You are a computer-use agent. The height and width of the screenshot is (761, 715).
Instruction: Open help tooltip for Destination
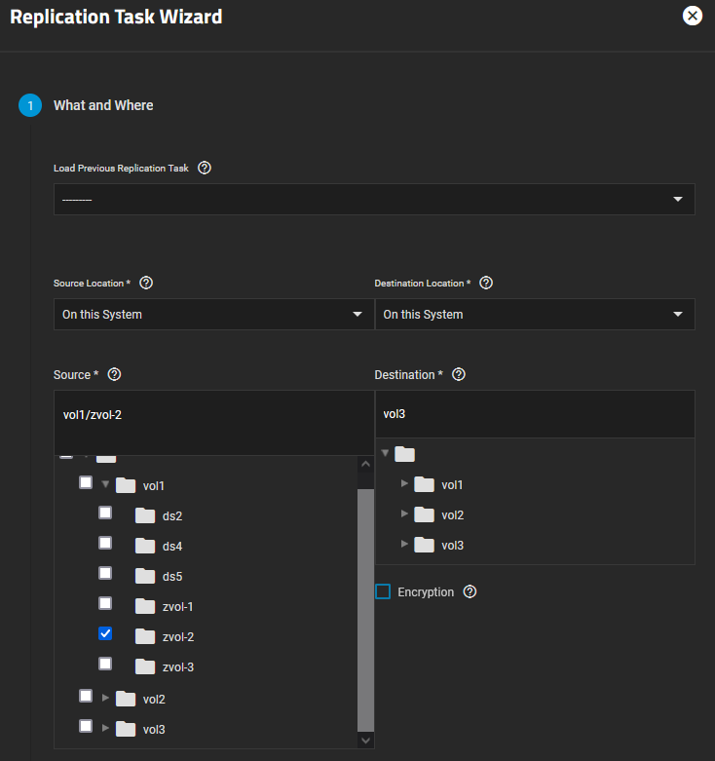(459, 374)
